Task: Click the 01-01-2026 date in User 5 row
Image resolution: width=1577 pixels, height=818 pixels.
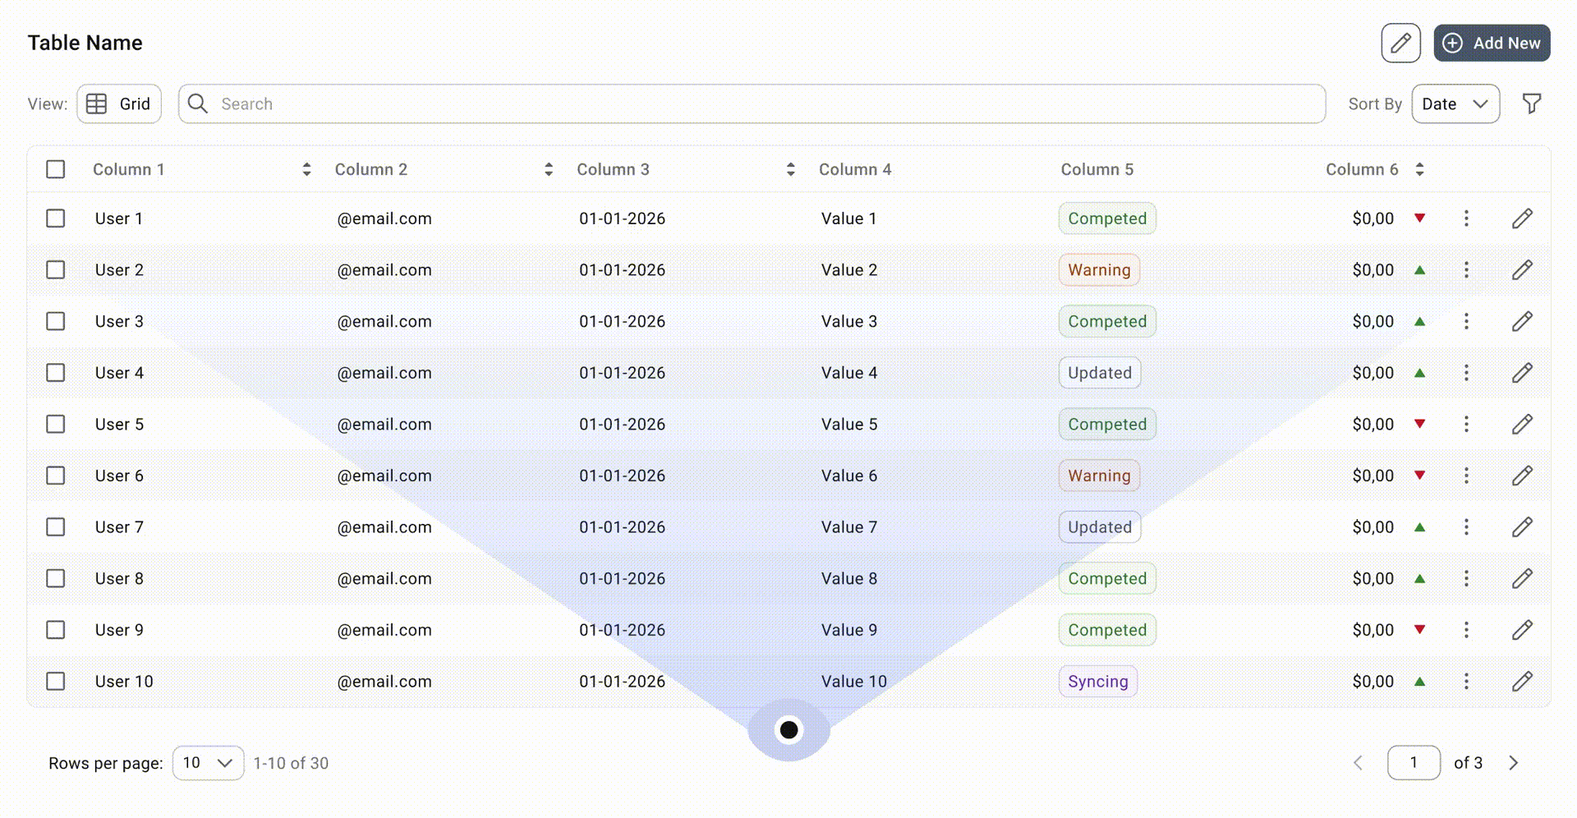Action: (x=622, y=424)
